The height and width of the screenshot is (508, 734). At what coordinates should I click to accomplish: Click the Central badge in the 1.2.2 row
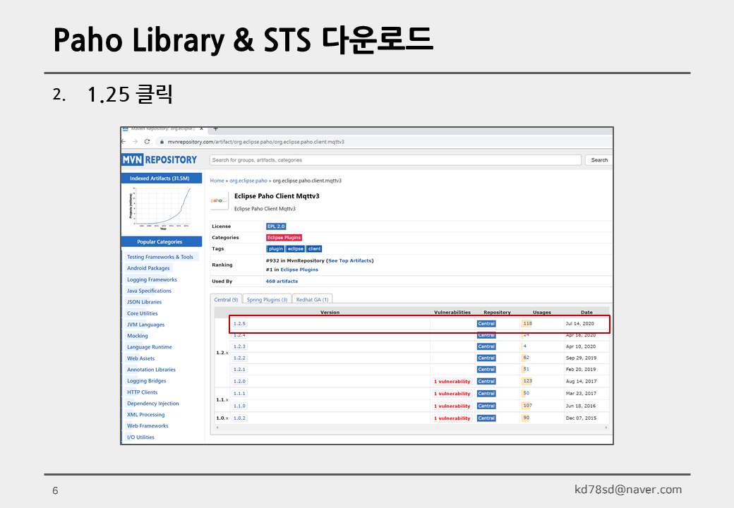point(486,358)
